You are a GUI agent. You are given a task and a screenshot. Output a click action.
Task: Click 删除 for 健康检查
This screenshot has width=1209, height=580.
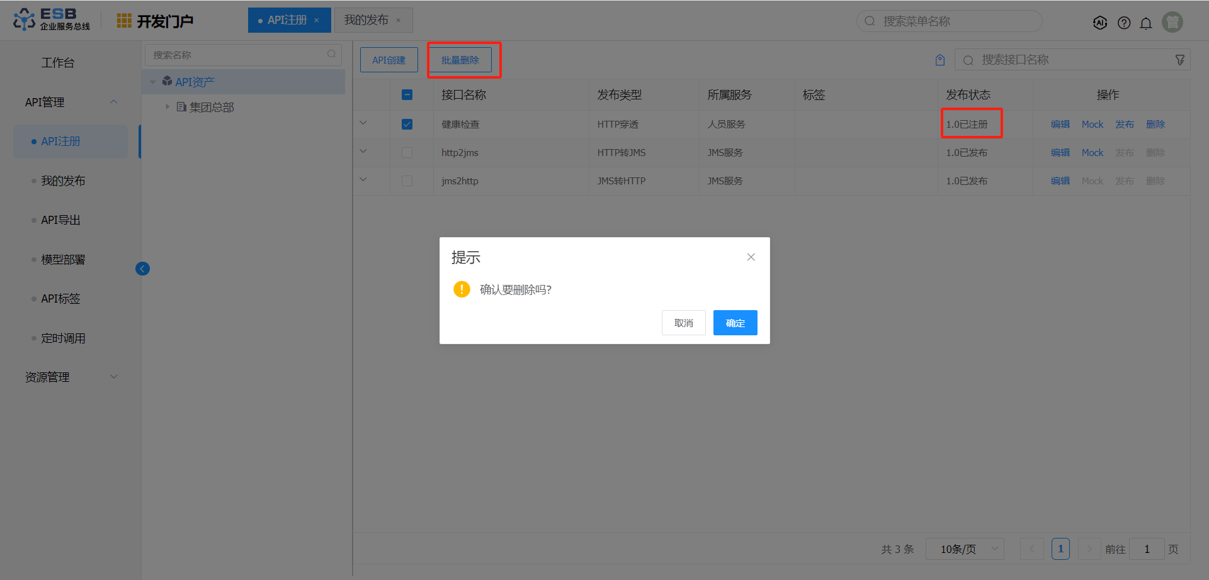click(1155, 125)
